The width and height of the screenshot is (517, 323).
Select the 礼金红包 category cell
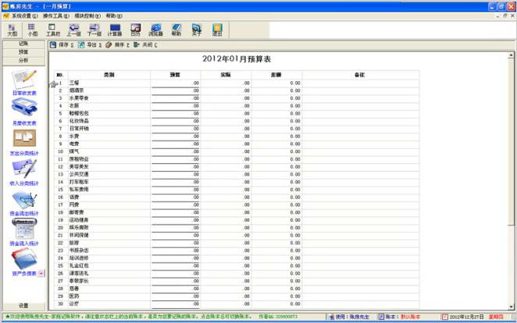click(109, 265)
